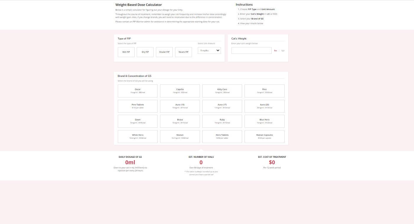Choose the Pine 15mg/ml brand

click(x=265, y=91)
